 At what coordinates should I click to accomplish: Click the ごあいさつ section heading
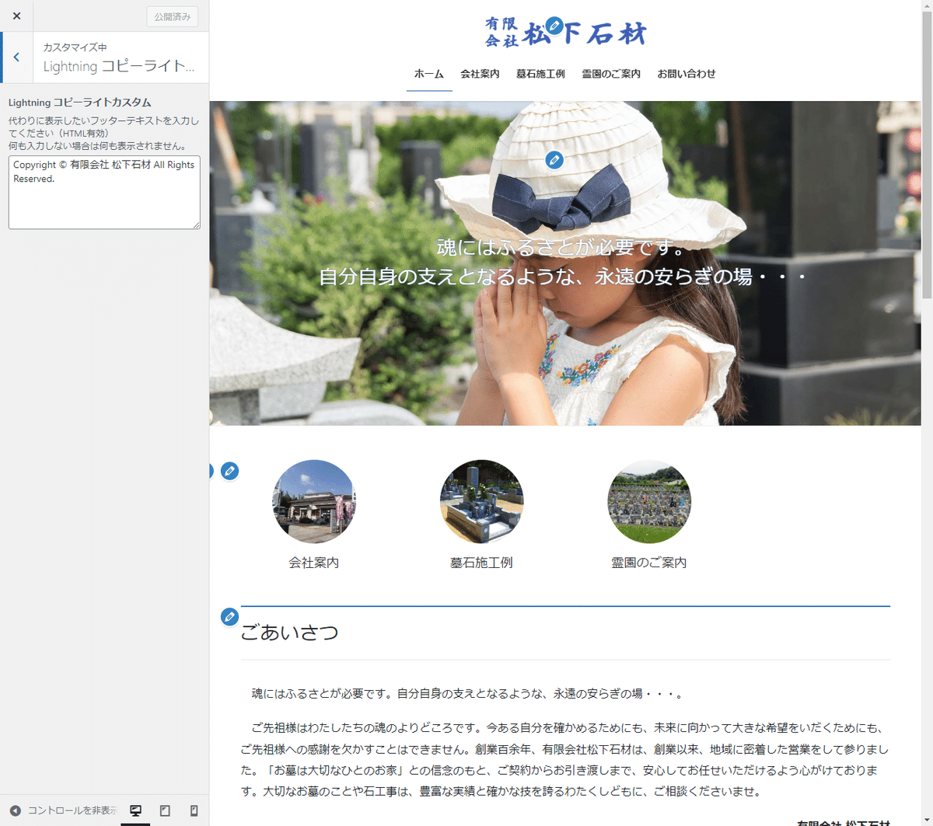pos(290,633)
